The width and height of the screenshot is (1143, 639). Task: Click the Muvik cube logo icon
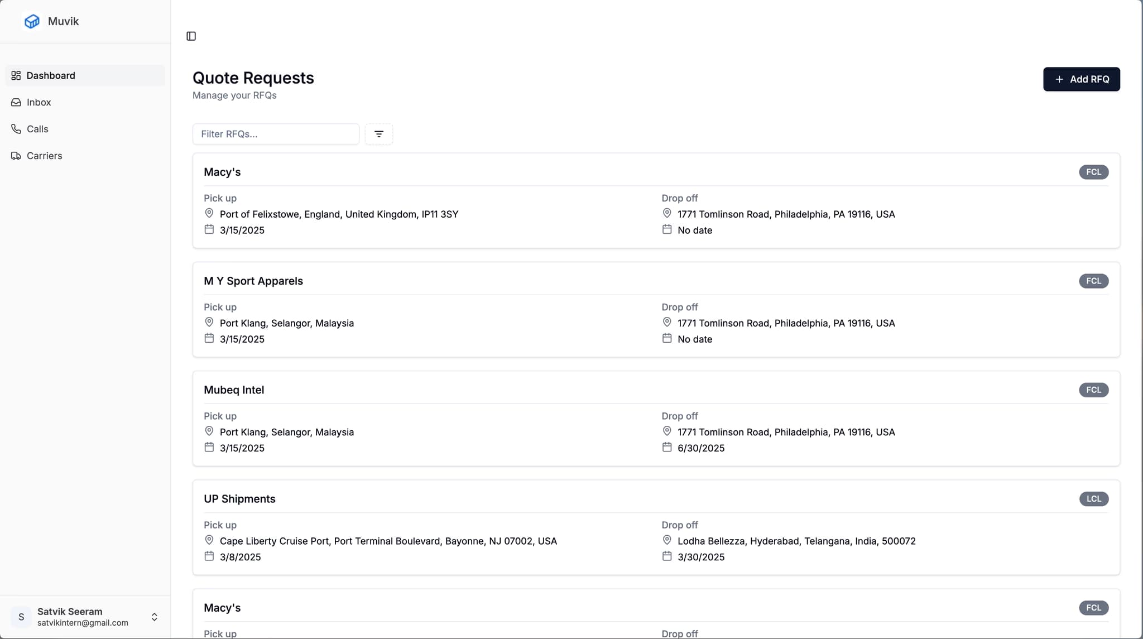click(x=32, y=21)
